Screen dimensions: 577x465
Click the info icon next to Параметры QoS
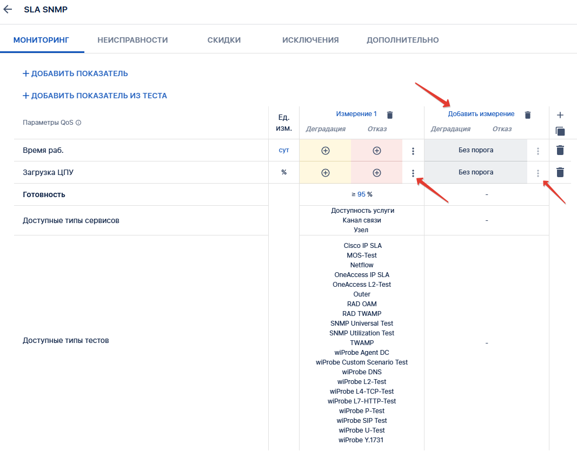tap(78, 123)
